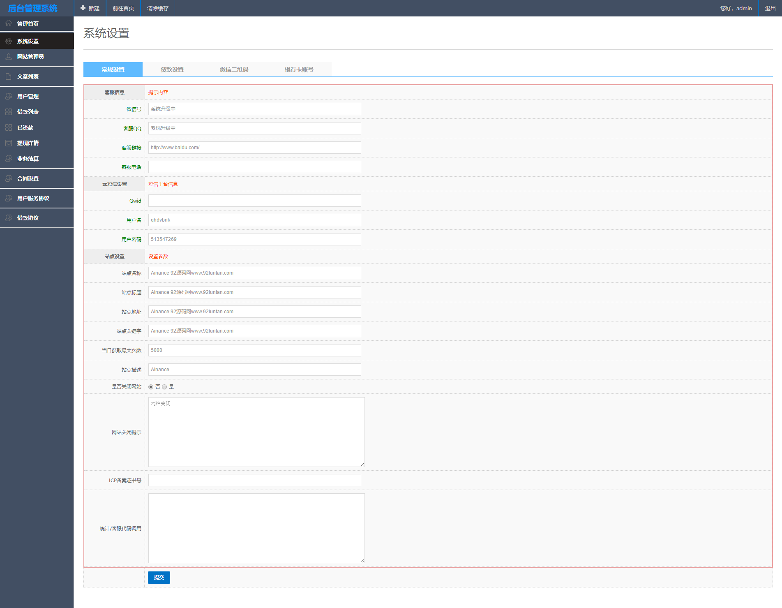Click the home icon beside 管理首页
The width and height of the screenshot is (782, 608).
pos(9,23)
